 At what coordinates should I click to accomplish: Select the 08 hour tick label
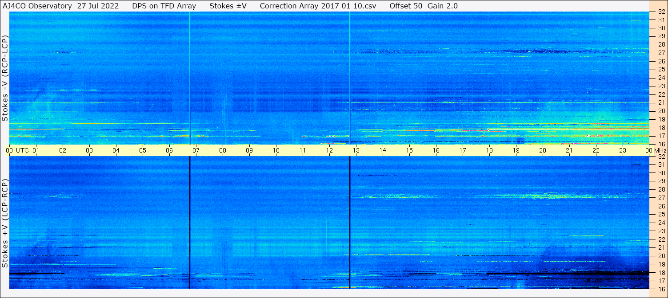[223, 150]
